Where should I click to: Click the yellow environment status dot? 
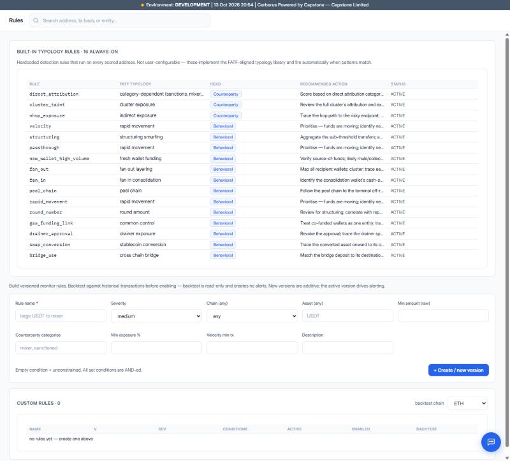coord(142,5)
